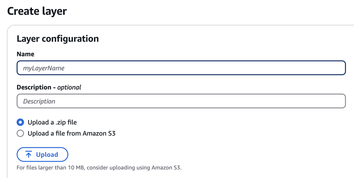Viewport: 354px width, 178px height.
Task: Click the italic Description placeholder text
Action: pyautogui.click(x=39, y=101)
